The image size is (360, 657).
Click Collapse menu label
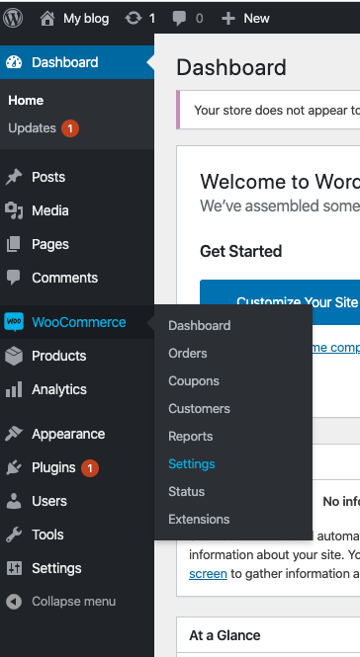point(73,602)
